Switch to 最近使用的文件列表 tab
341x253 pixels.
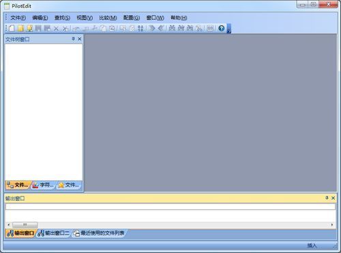pyautogui.click(x=99, y=233)
